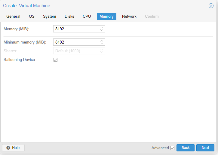Increase Minimum memory using the up arrow
This screenshot has width=218, height=155.
102,41
